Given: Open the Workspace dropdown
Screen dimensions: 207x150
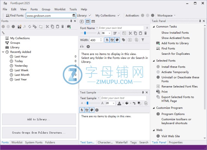Looking at the screenshot, I should click(x=166, y=16).
